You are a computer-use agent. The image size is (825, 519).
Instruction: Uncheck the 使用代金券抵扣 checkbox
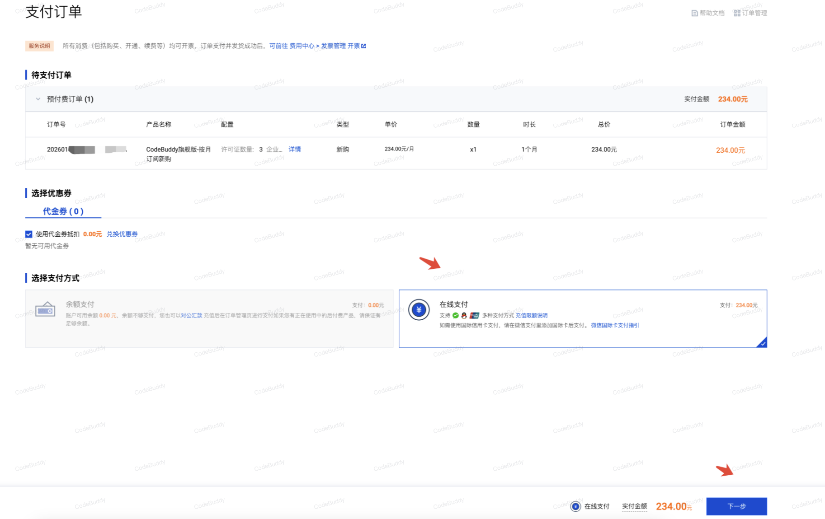[x=29, y=234]
